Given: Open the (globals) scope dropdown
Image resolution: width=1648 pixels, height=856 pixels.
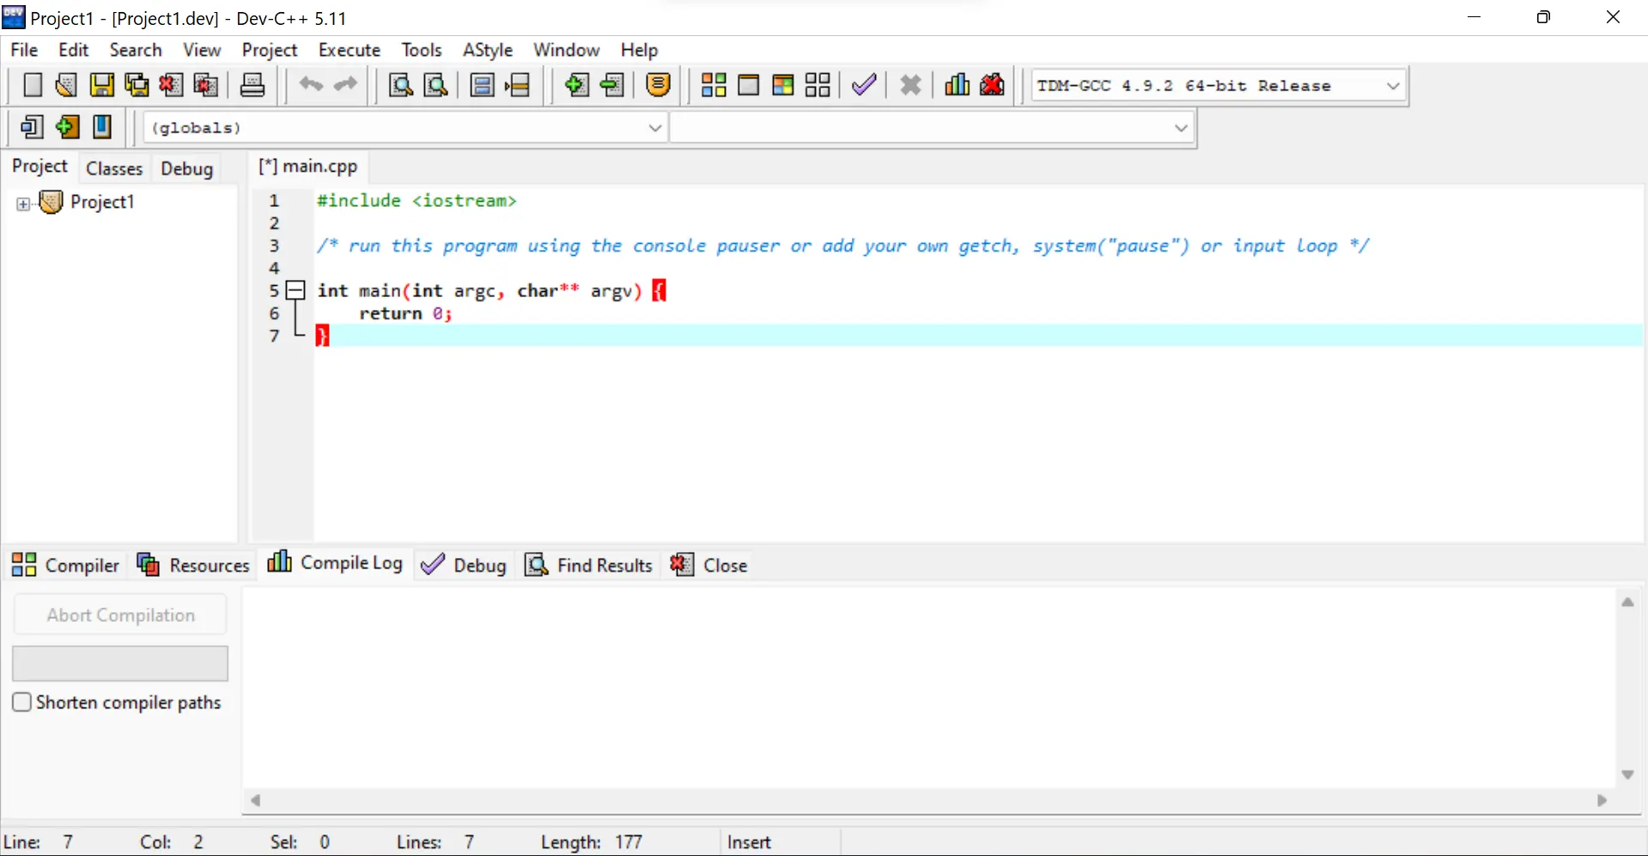Looking at the screenshot, I should click(654, 128).
